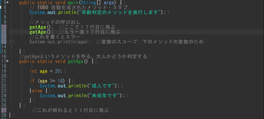
Task: Click the TODO task marker icon
Action: (x=1, y=7)
